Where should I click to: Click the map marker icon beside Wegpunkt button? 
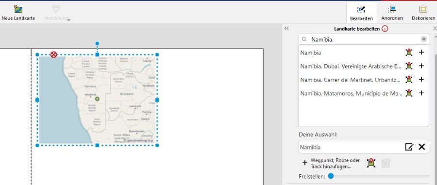click(371, 163)
